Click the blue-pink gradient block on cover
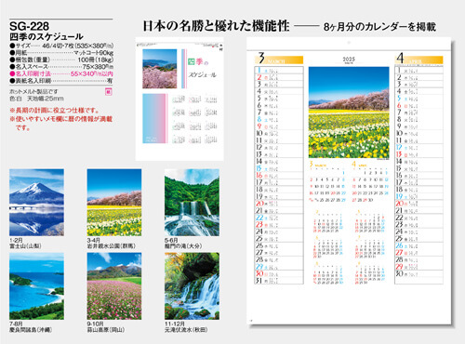This screenshot has width=465, height=344. [153, 118]
